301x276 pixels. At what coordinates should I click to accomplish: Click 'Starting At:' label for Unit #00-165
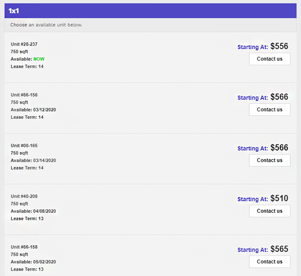click(x=253, y=149)
